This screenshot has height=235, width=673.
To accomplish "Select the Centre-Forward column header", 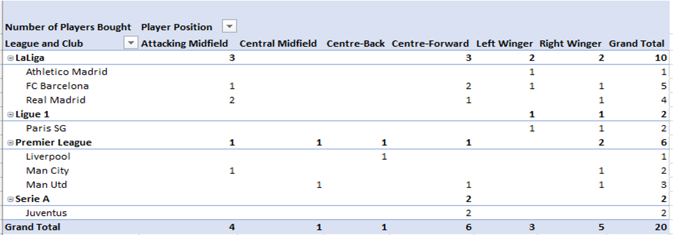I will pyautogui.click(x=430, y=43).
